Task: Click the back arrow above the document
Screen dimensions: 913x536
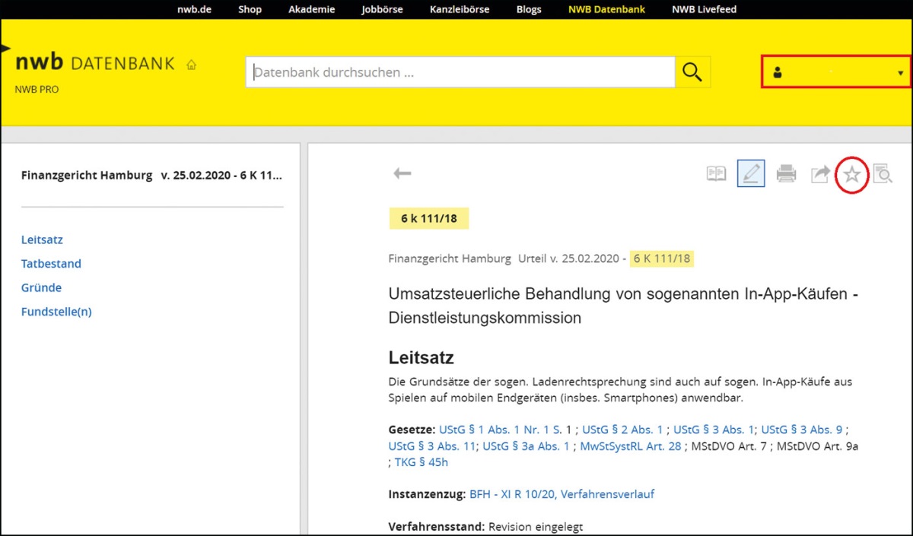Action: 402,174
